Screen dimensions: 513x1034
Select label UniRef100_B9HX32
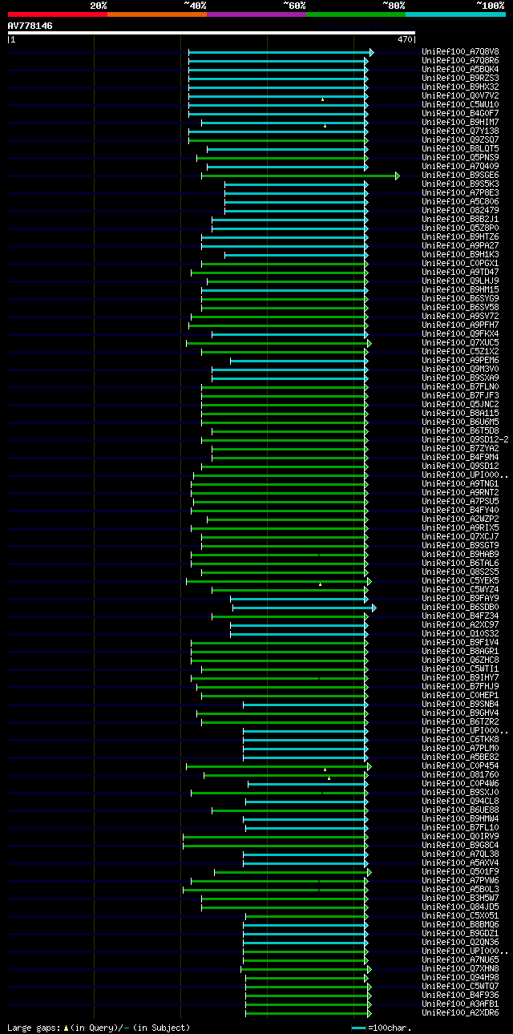pos(460,87)
